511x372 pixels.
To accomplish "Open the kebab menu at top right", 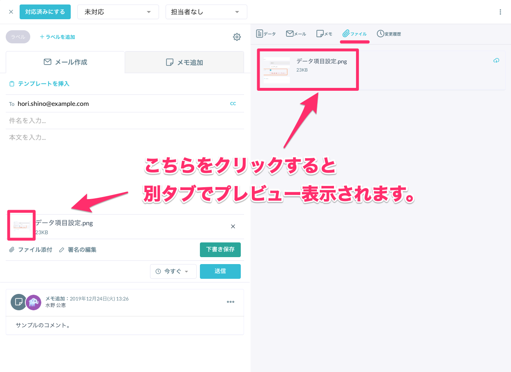I will (500, 11).
